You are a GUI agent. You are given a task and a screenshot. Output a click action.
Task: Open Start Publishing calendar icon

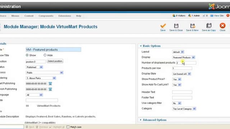tap(50, 84)
